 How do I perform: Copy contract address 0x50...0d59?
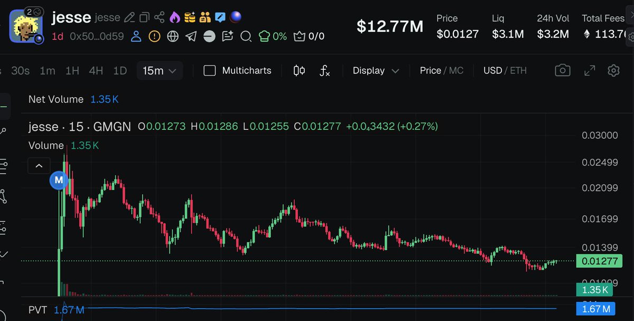pos(98,36)
